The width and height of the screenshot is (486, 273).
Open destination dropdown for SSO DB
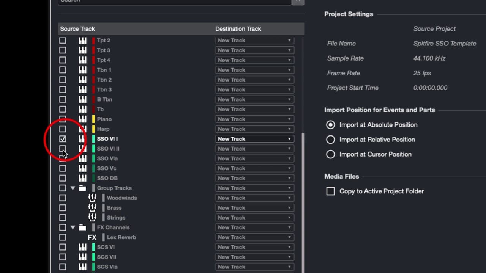(x=255, y=178)
